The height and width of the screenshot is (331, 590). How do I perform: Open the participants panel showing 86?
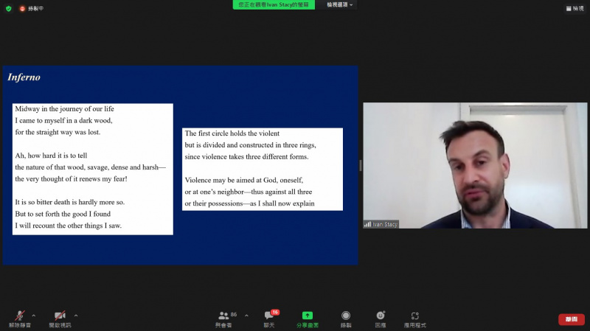click(x=225, y=319)
